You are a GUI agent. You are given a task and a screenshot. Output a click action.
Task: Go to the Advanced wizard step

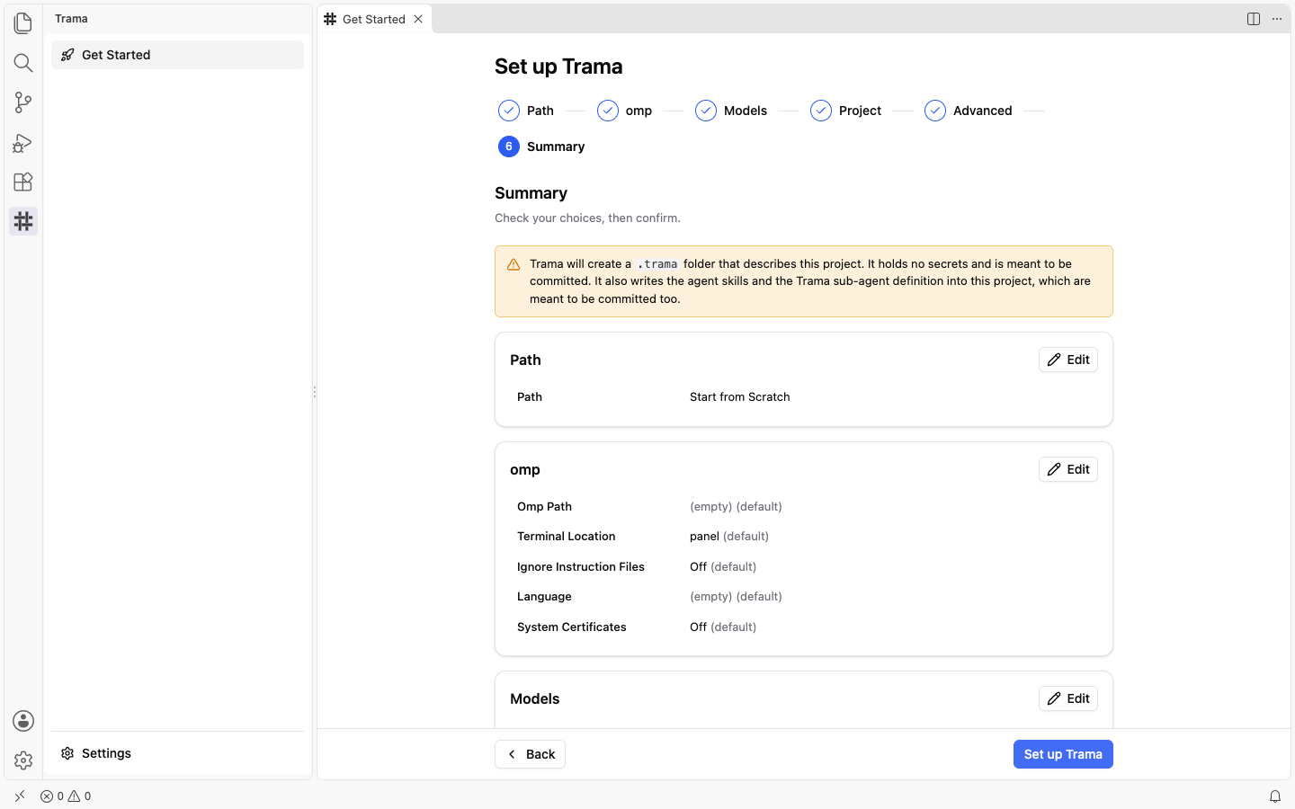pyautogui.click(x=969, y=111)
